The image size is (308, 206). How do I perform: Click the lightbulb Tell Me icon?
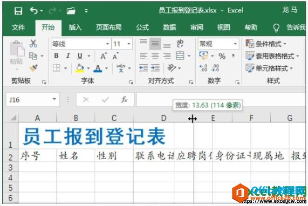click(x=276, y=28)
